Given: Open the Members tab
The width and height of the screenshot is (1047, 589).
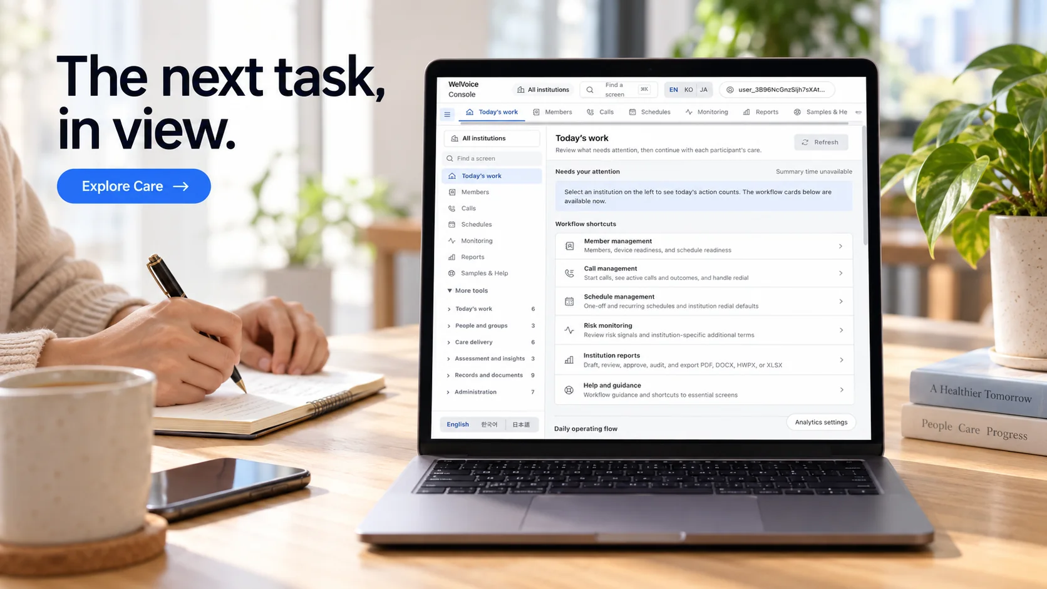Looking at the screenshot, I should (552, 112).
